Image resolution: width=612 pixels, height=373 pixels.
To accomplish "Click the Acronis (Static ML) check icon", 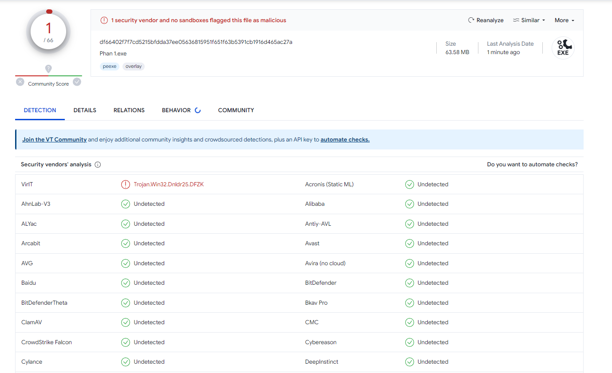I will coord(410,185).
